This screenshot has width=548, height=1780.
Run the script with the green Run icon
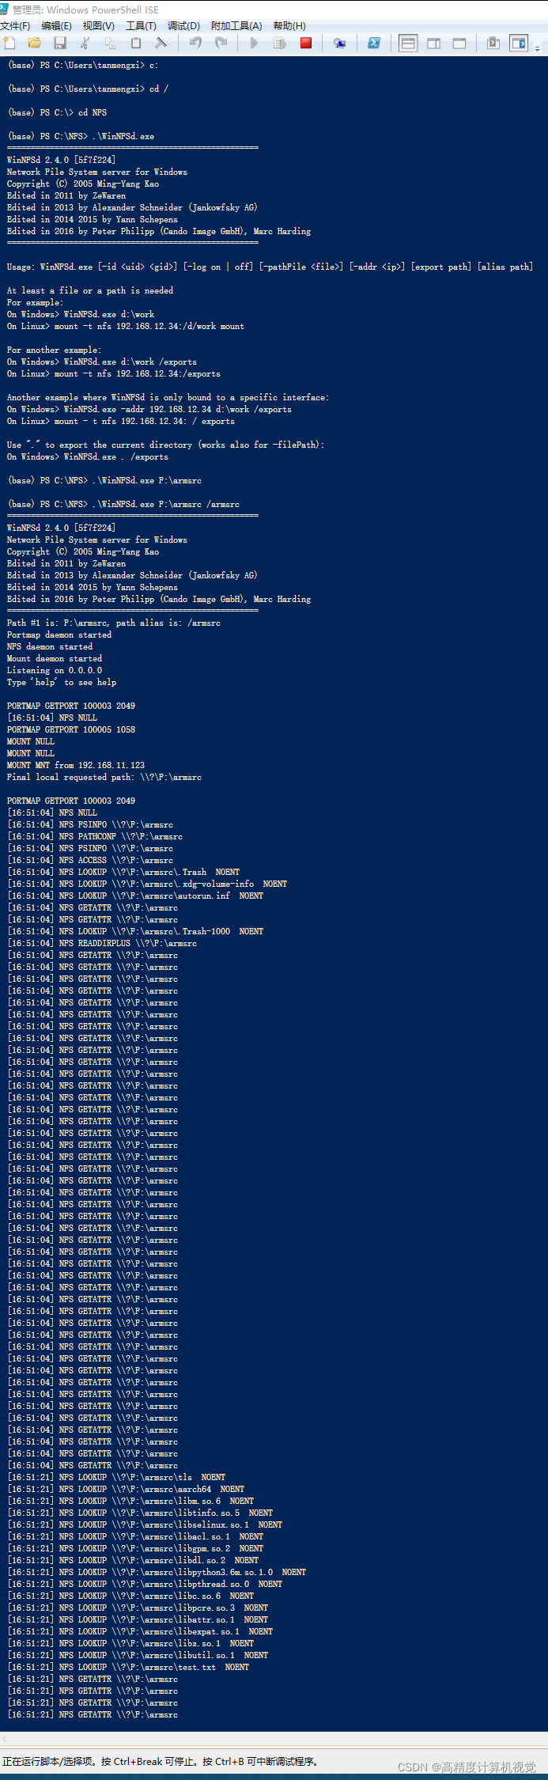pos(252,44)
